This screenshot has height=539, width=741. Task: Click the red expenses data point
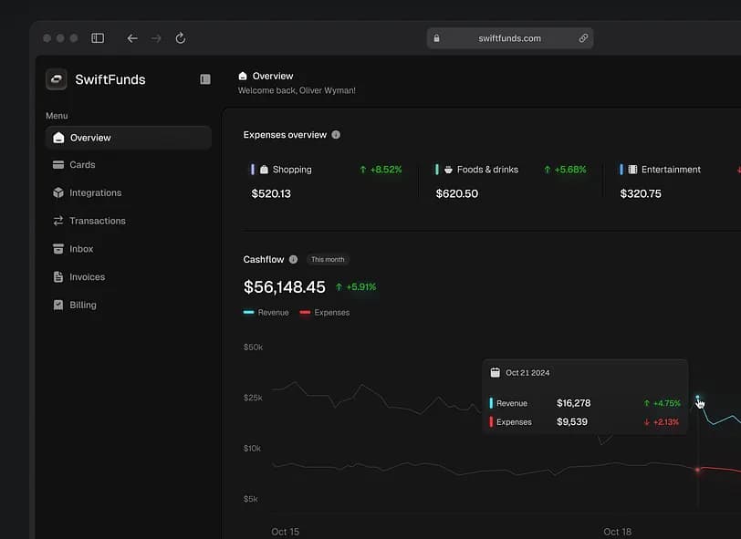[x=697, y=470]
